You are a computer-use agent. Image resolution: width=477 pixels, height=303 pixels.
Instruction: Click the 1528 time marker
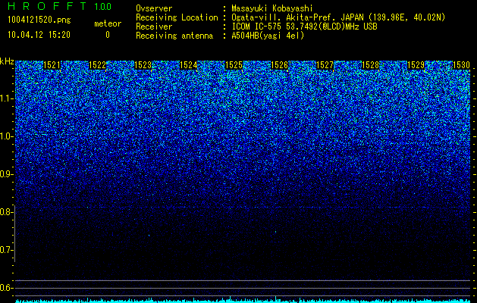pyautogui.click(x=371, y=65)
